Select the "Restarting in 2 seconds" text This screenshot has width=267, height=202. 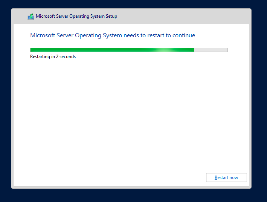tap(53, 57)
